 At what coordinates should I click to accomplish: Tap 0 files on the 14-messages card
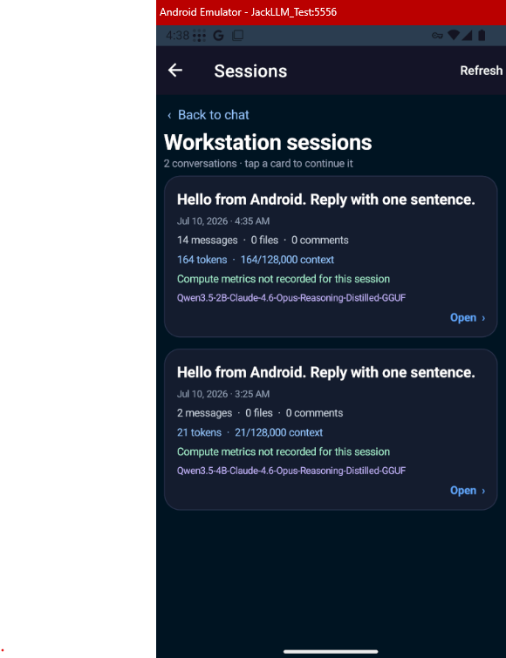[x=264, y=240]
